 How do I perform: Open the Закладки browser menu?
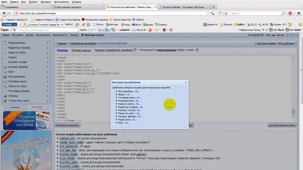pos(46,2)
